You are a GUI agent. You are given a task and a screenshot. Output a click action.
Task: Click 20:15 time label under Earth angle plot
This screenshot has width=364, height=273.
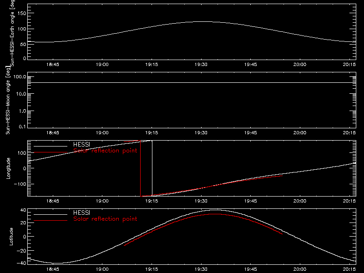(349, 65)
